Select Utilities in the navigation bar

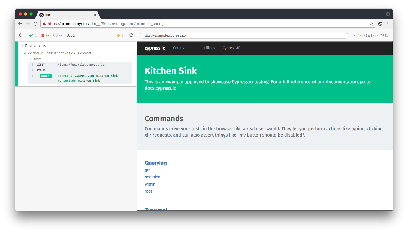pyautogui.click(x=208, y=48)
